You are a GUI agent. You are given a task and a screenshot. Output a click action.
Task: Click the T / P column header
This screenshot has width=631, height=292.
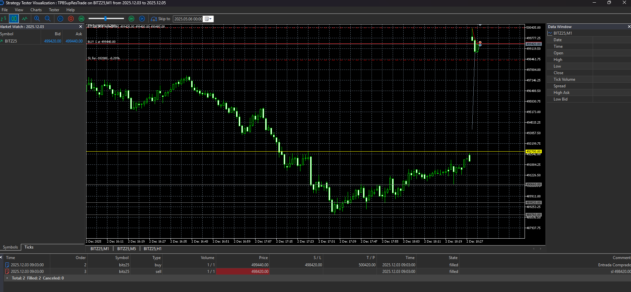click(x=371, y=258)
